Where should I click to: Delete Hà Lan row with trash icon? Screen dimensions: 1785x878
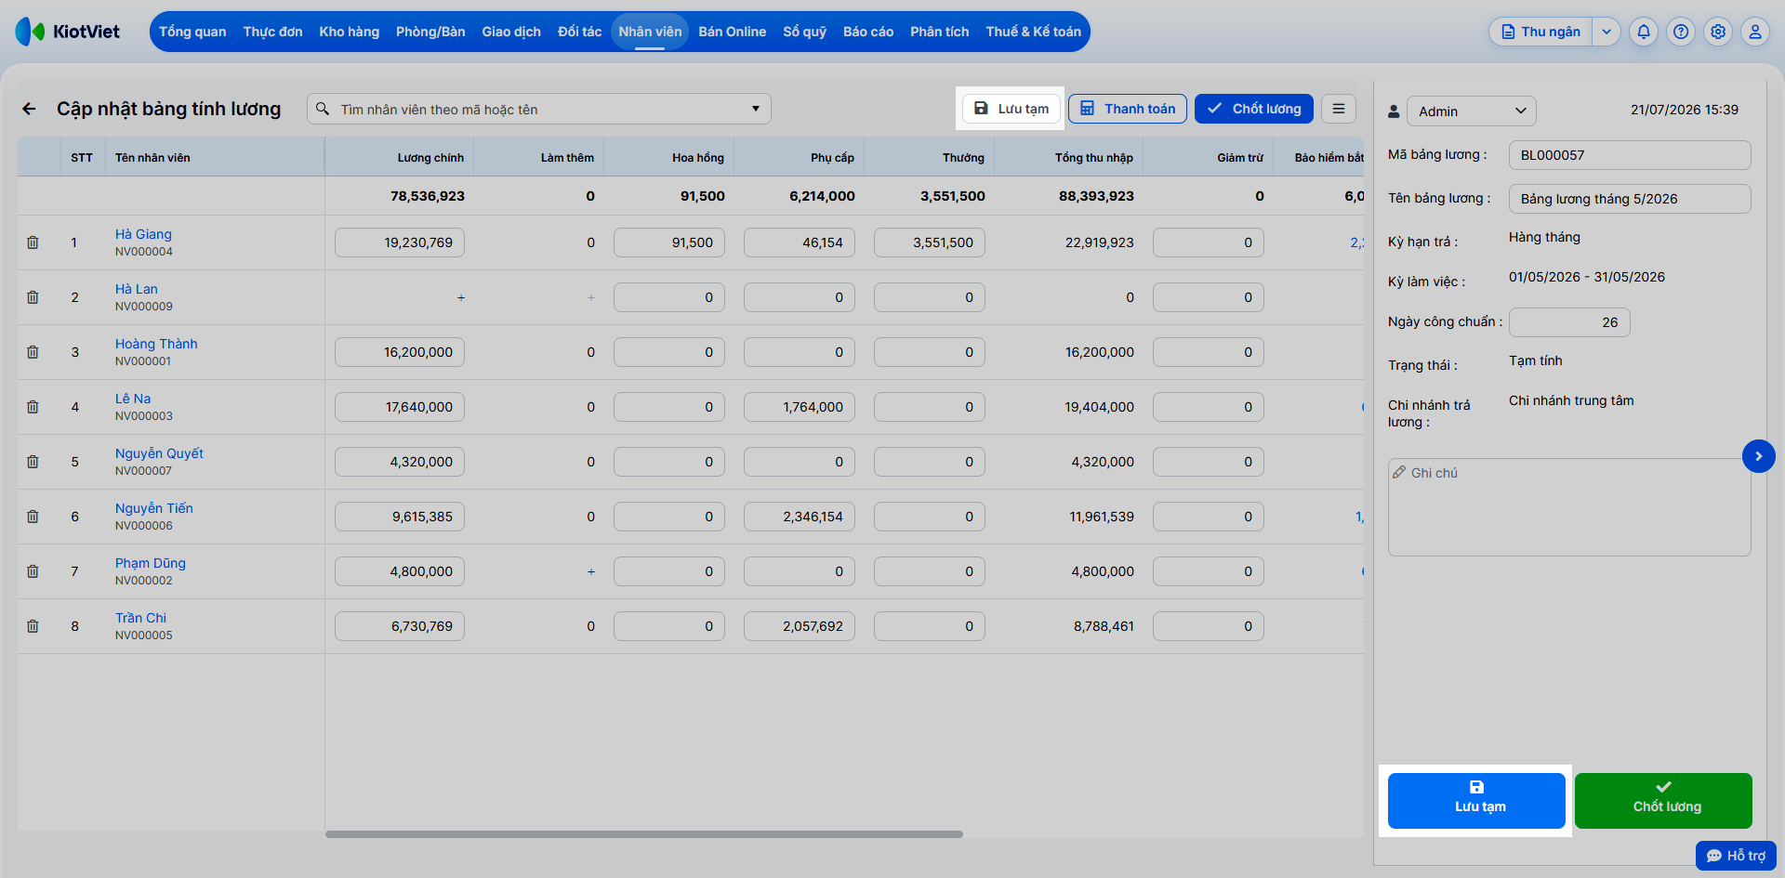[33, 297]
